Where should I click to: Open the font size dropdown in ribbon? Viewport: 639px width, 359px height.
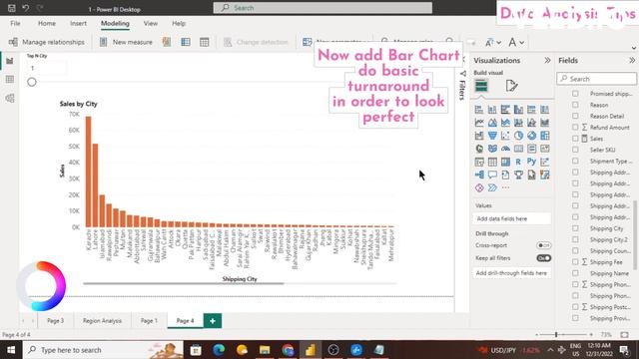pos(492,42)
